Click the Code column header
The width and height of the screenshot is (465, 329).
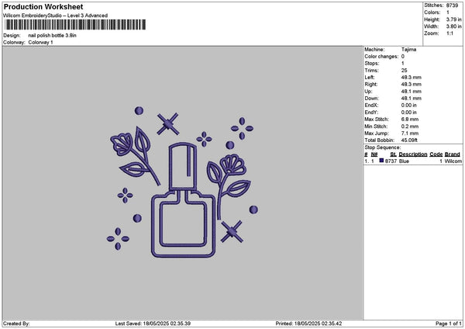(436, 154)
